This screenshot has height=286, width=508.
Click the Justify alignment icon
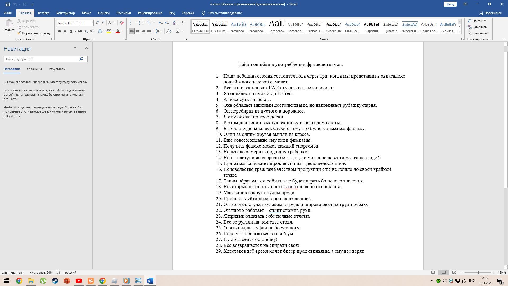pyautogui.click(x=149, y=31)
